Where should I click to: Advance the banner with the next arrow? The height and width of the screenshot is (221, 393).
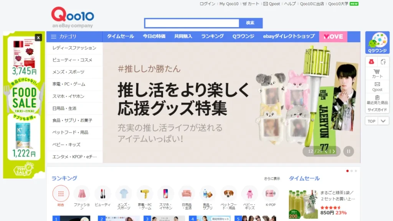(334, 151)
